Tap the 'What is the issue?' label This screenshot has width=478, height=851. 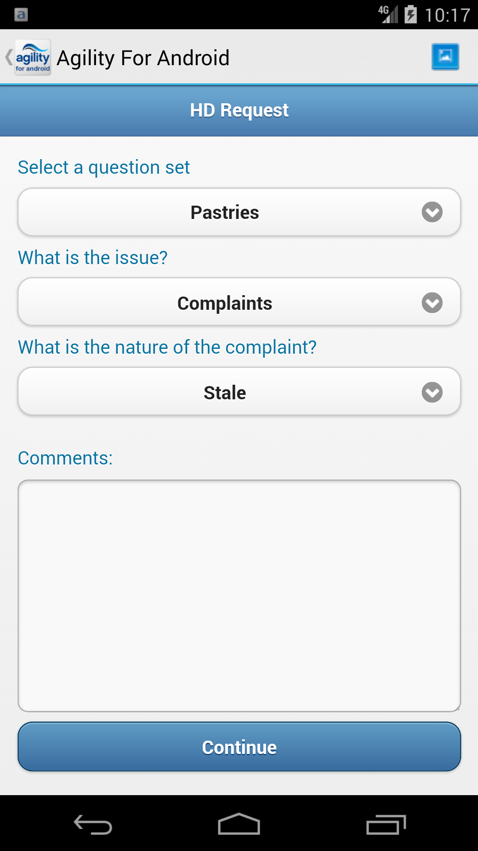click(93, 258)
